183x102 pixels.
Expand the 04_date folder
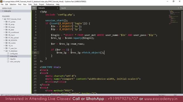coord(4,29)
